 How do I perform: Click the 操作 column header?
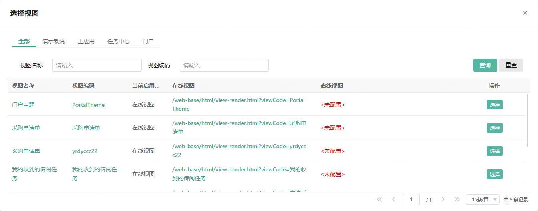(494, 86)
